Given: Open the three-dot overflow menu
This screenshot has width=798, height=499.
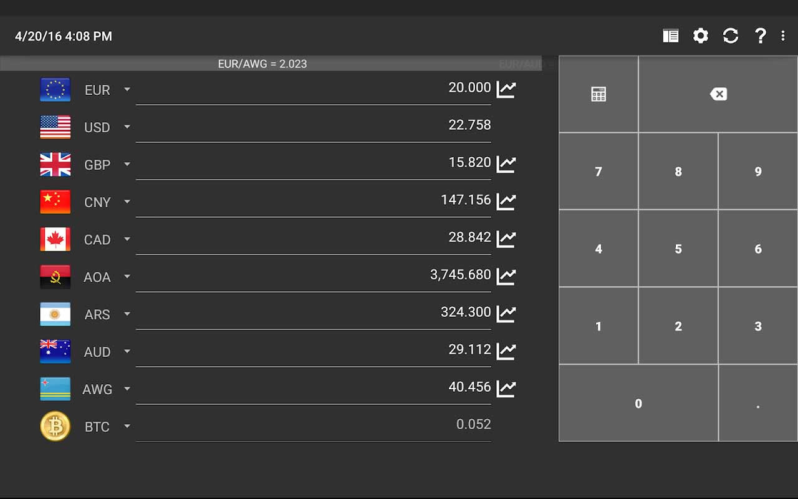Looking at the screenshot, I should click(783, 36).
